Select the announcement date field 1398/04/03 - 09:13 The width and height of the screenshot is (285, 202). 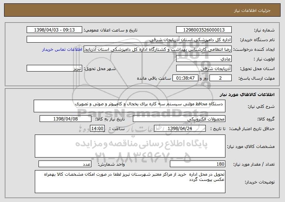point(54,30)
